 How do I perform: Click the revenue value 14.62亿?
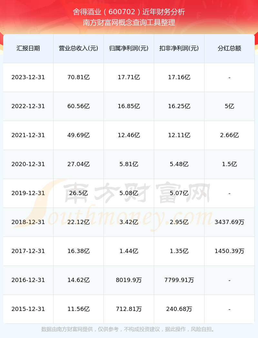tap(78, 280)
